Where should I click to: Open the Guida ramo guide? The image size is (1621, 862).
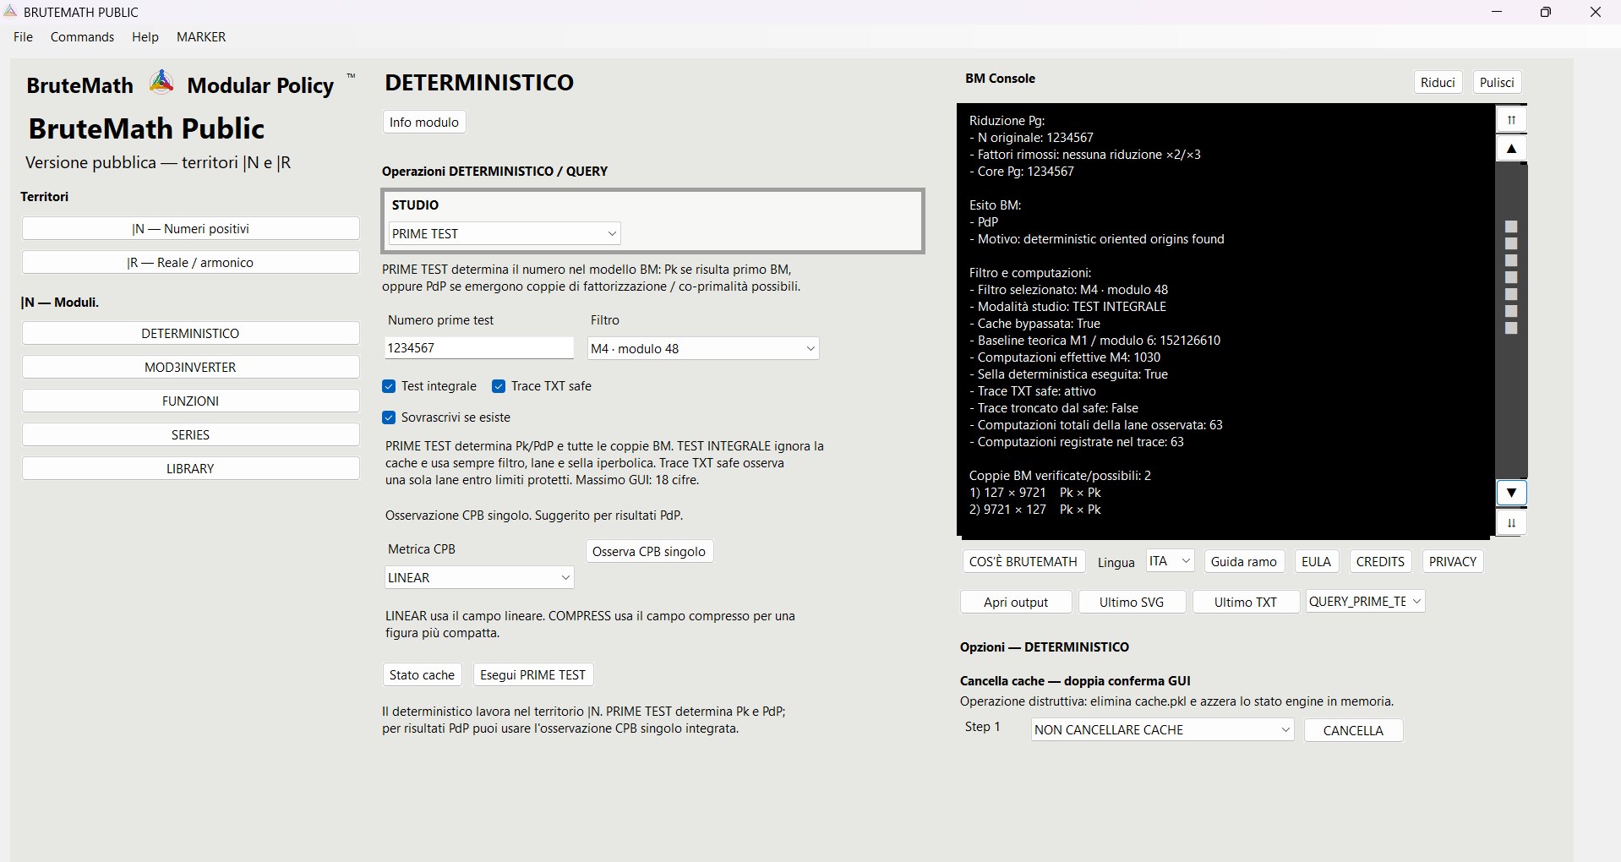tap(1244, 561)
